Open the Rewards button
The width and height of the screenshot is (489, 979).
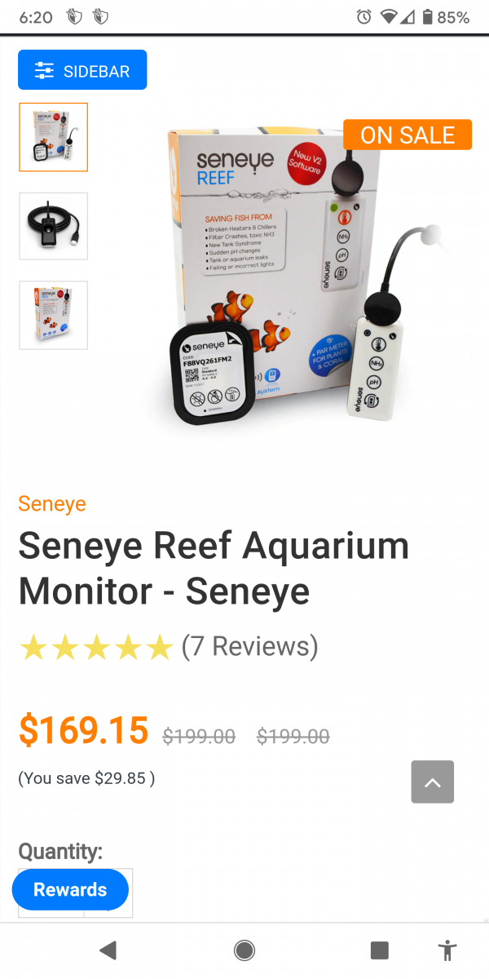pyautogui.click(x=70, y=889)
